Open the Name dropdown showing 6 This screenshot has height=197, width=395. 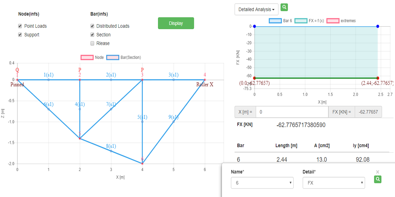262,183
